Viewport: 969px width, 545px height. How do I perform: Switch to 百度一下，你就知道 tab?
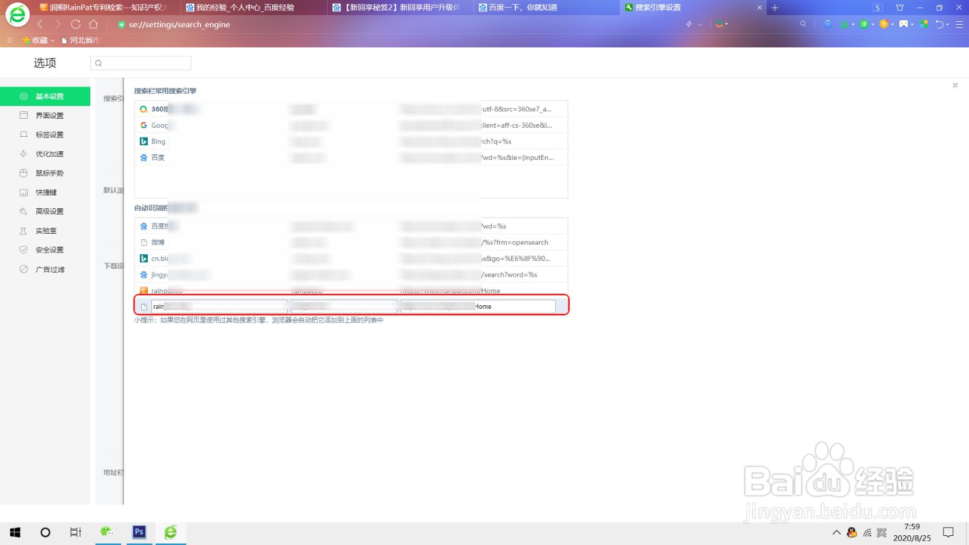pos(545,7)
